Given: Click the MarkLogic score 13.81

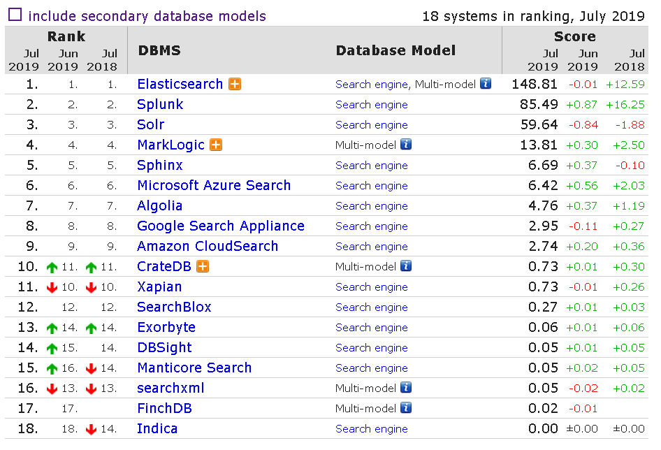Looking at the screenshot, I should tap(539, 145).
